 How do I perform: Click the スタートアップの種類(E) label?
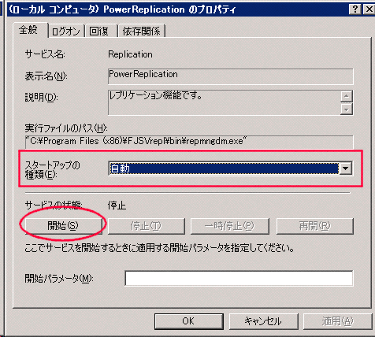pos(52,170)
